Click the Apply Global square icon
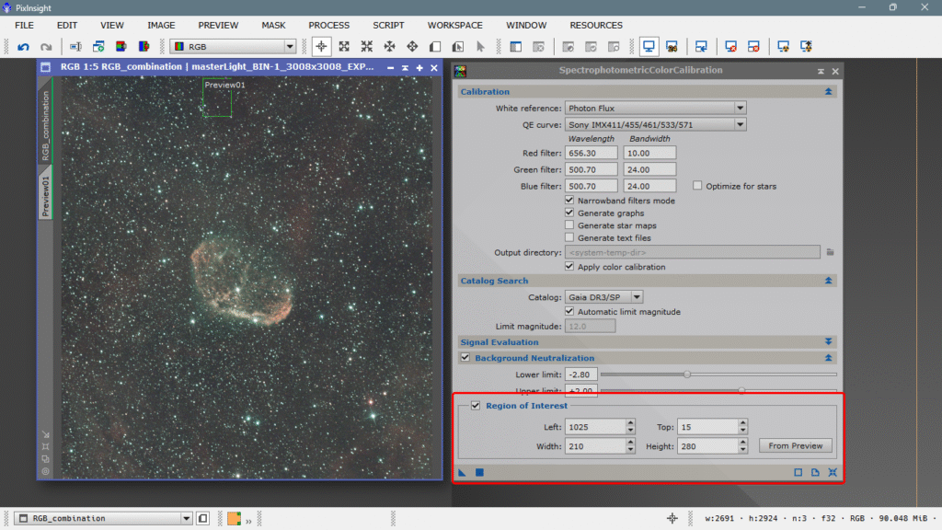The width and height of the screenshot is (942, 530). (x=479, y=473)
